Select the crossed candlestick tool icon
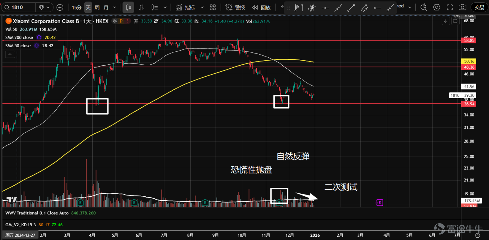Image resolution: width=489 pixels, height=240 pixels. (x=311, y=8)
